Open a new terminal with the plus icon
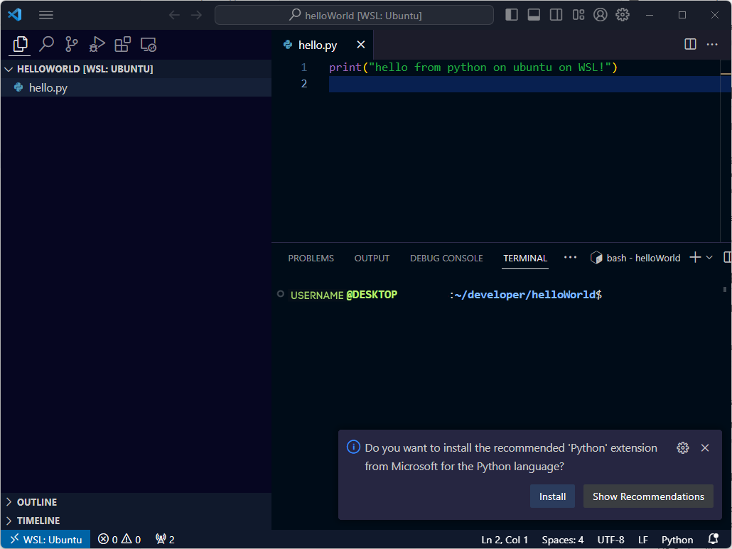Viewport: 732px width, 549px height. pos(694,257)
